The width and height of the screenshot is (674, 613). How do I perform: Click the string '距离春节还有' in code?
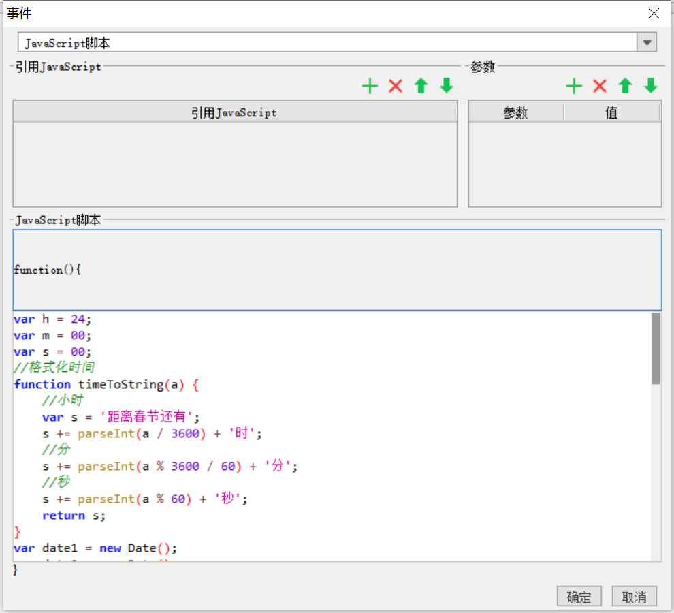pos(146,417)
